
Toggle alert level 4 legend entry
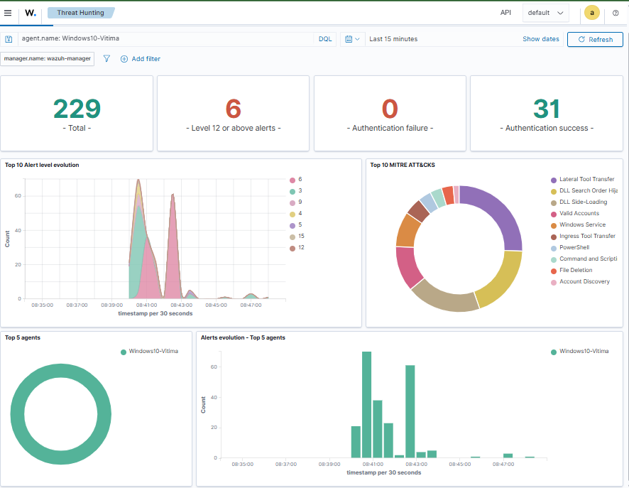tap(296, 214)
